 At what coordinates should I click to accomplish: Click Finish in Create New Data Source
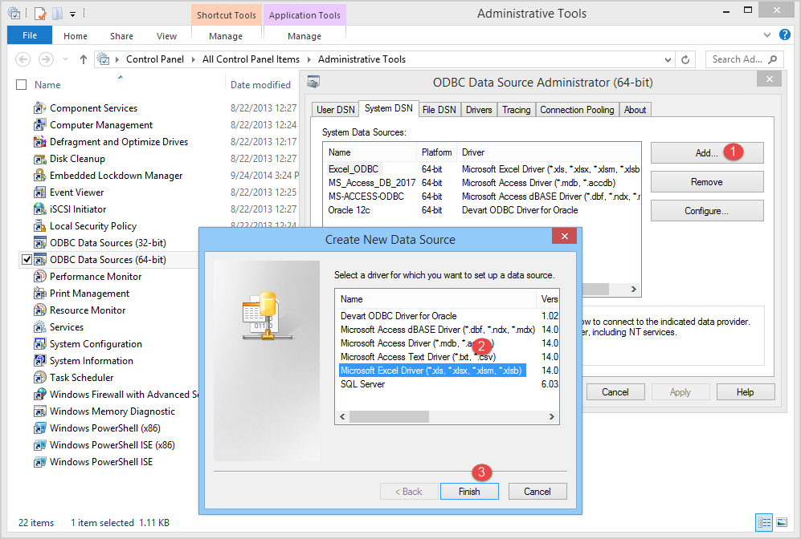point(469,492)
